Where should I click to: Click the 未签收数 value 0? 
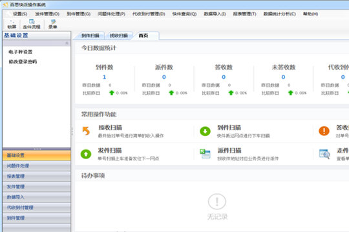[x=283, y=77]
